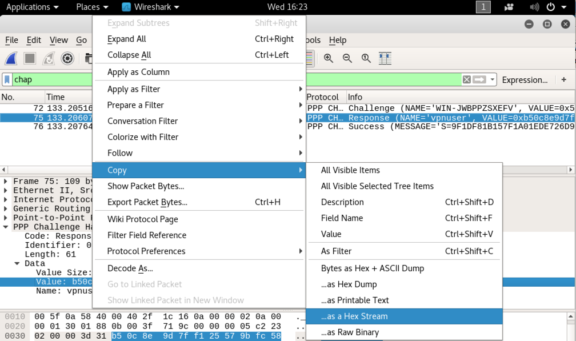This screenshot has height=341, width=576.
Task: Open the volume control in top bar
Action: (x=534, y=7)
